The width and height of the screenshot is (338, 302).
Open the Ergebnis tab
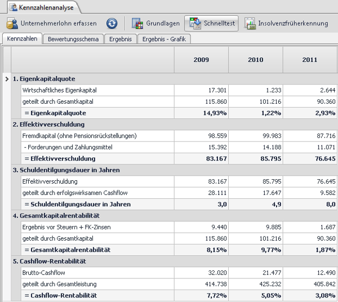coord(121,39)
